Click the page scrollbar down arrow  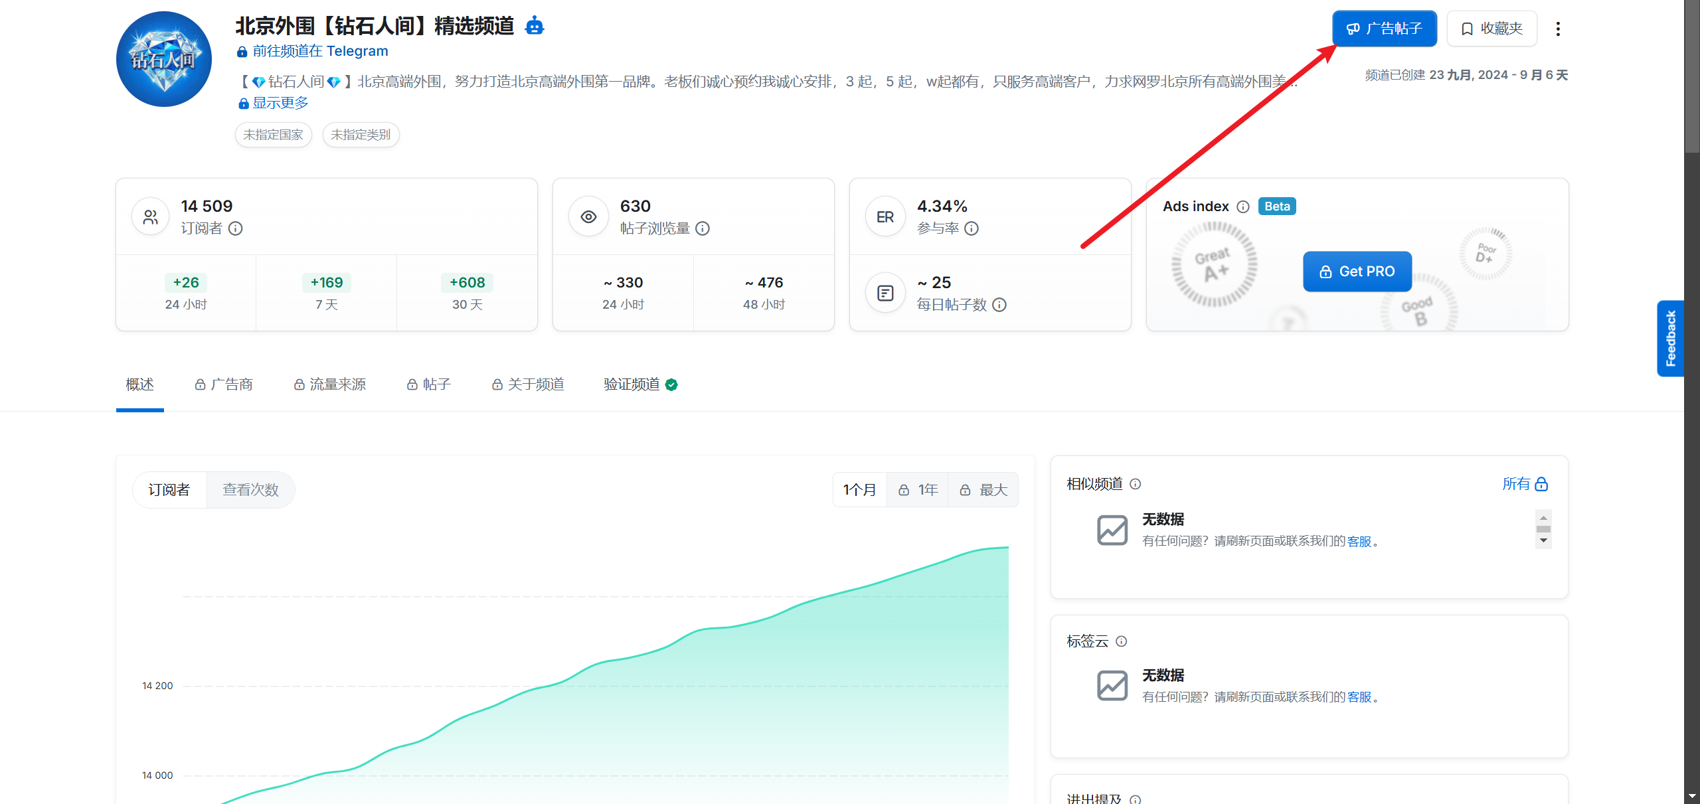tap(1692, 796)
